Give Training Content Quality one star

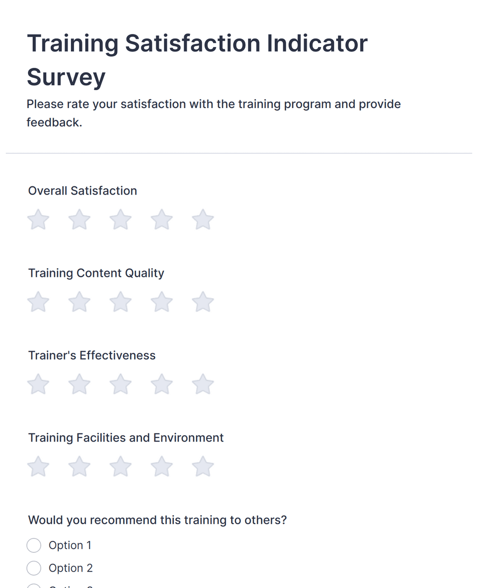click(38, 302)
